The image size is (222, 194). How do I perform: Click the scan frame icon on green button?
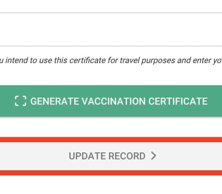click(20, 101)
